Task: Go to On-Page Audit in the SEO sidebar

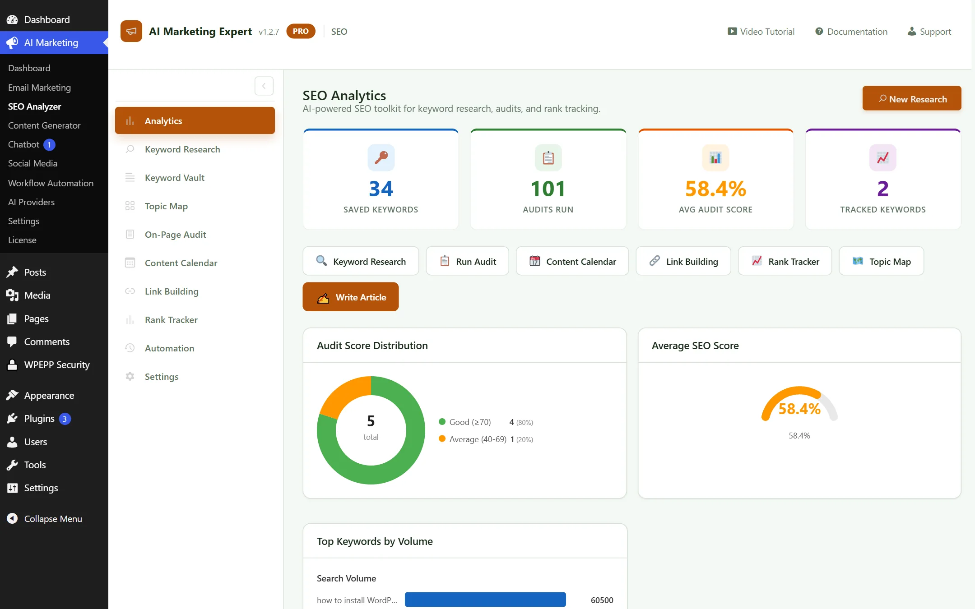Action: click(195, 234)
